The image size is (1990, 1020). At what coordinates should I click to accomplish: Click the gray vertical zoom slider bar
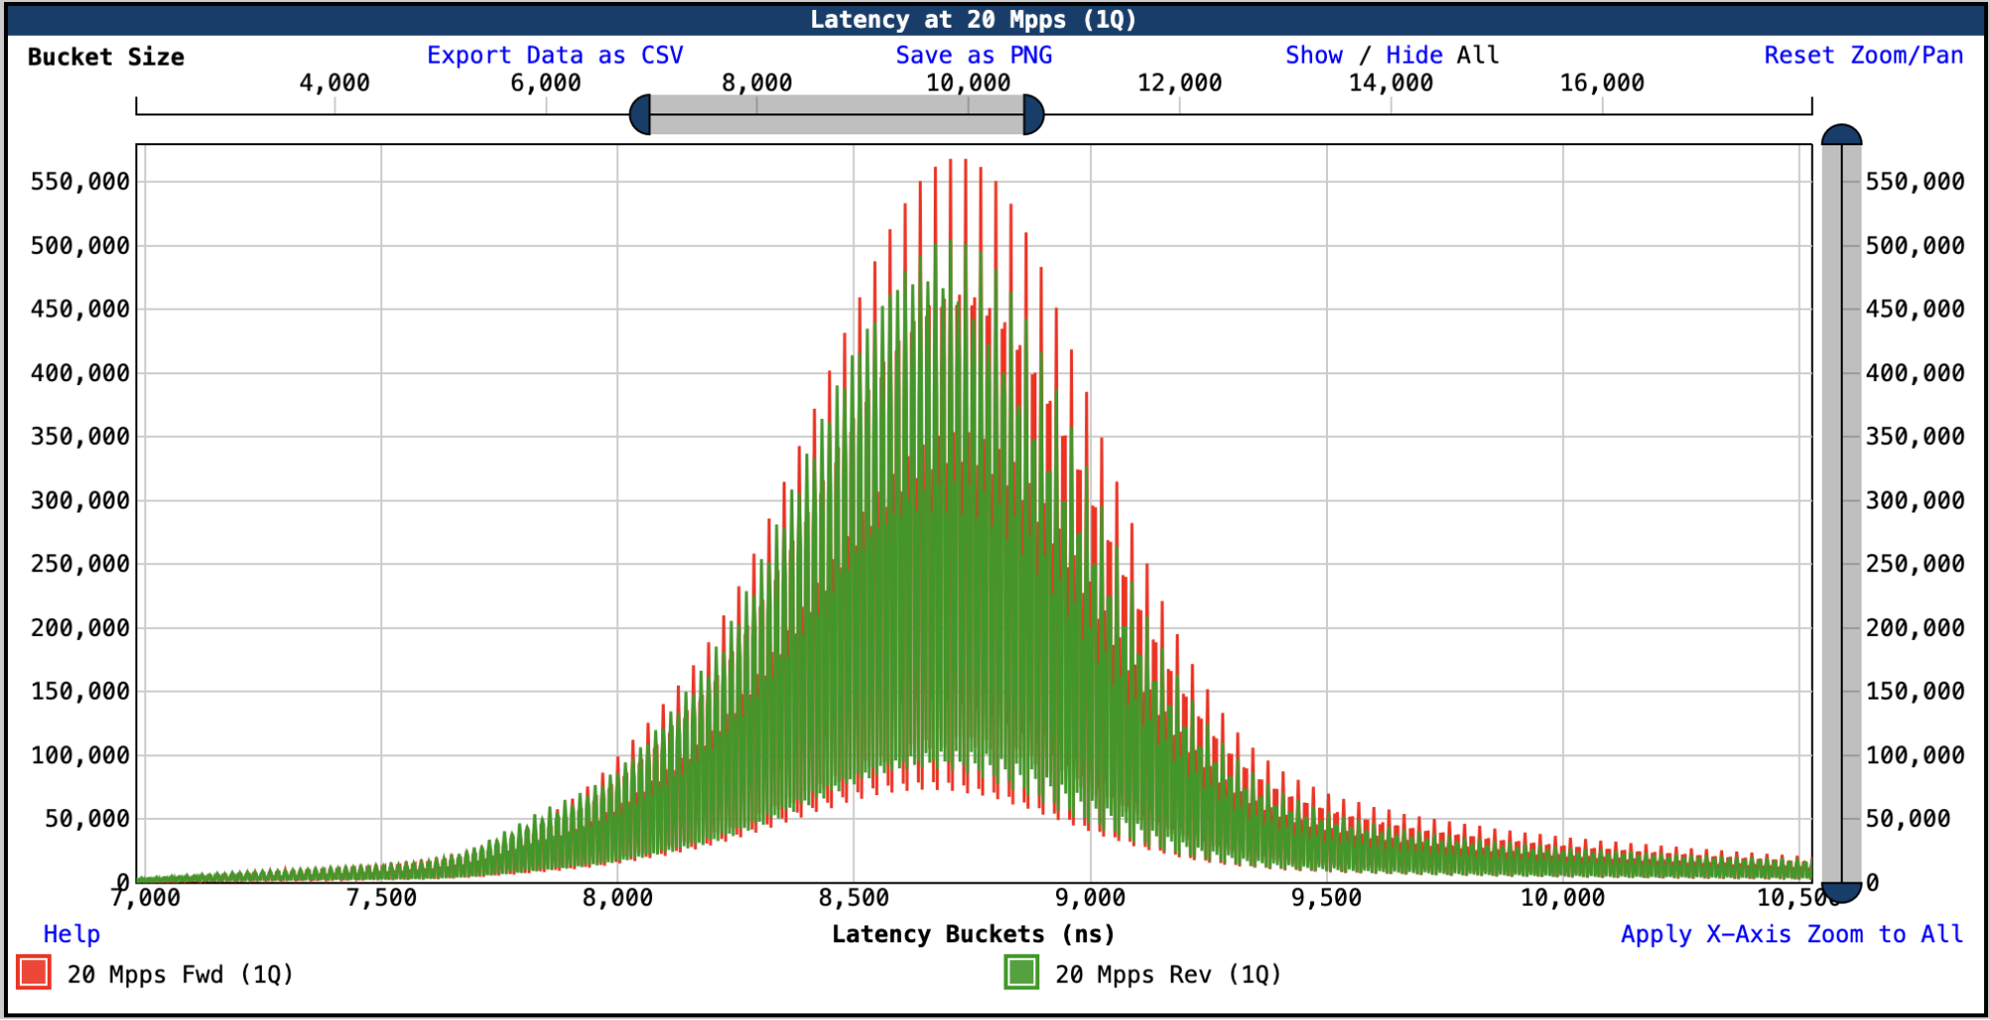tap(1842, 512)
